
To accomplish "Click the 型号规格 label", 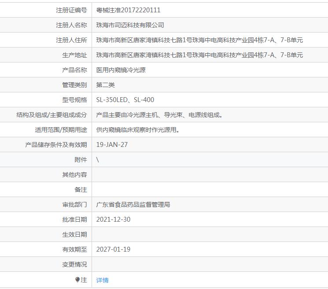I will pyautogui.click(x=74, y=100).
